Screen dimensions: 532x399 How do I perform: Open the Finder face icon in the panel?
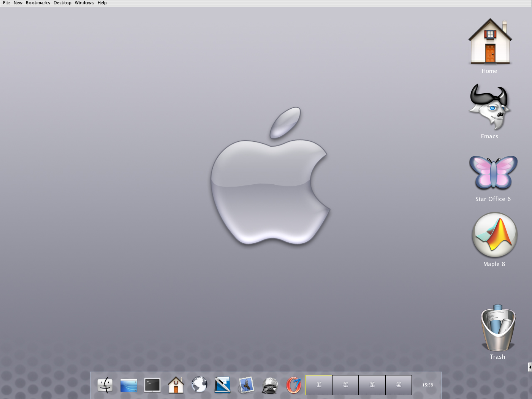point(105,385)
